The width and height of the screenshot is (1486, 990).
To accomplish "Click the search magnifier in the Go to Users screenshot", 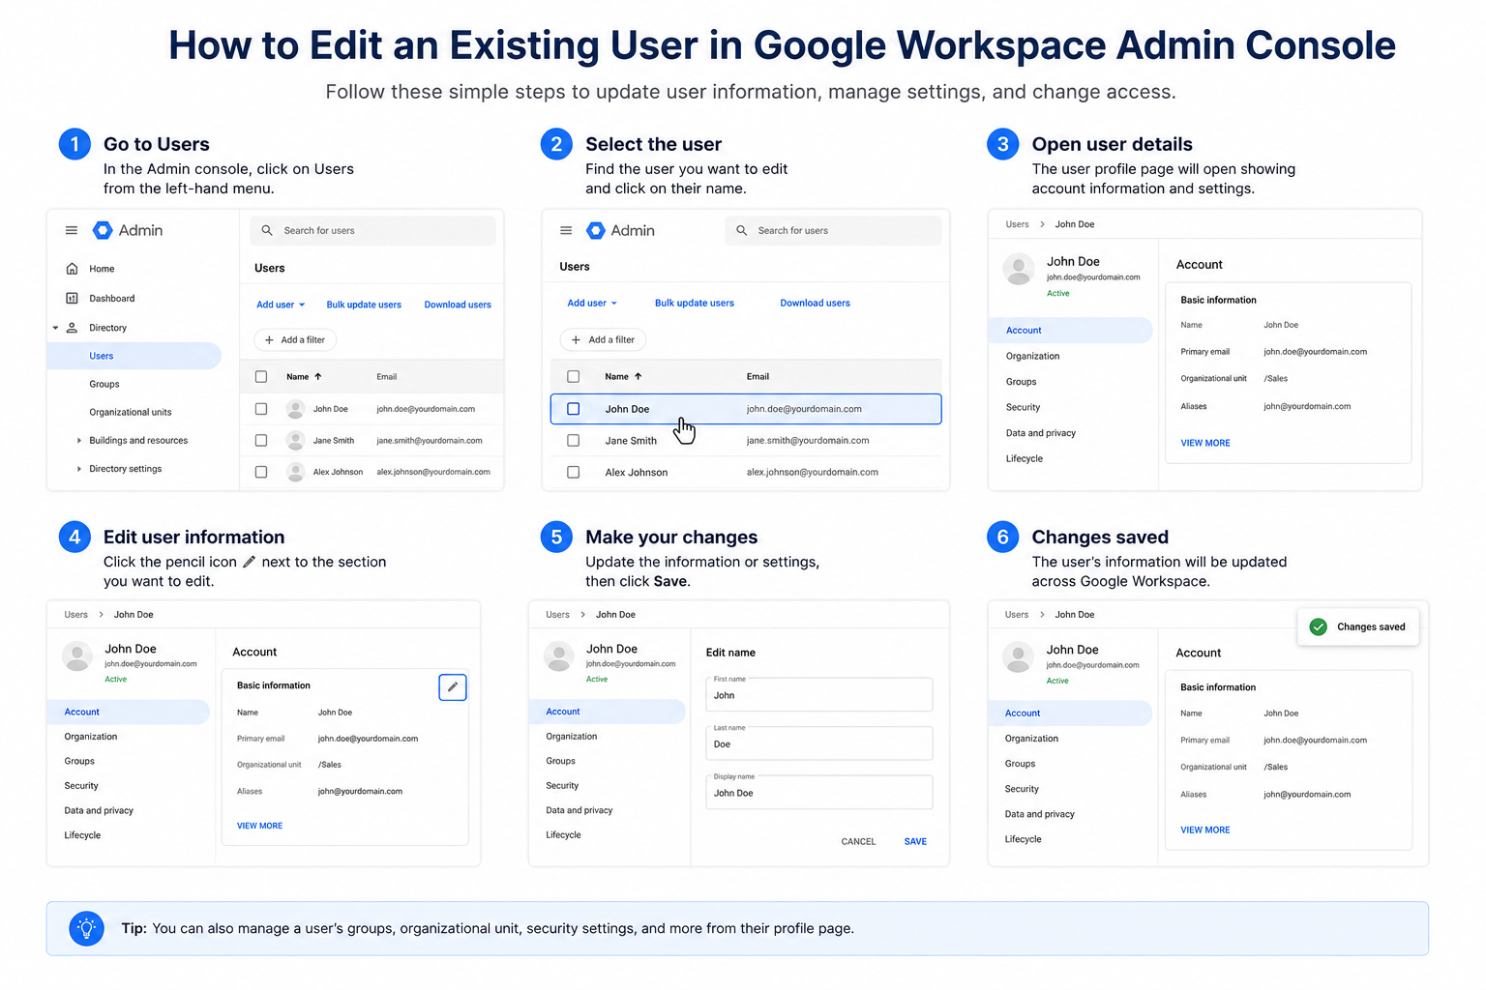I will pos(267,230).
